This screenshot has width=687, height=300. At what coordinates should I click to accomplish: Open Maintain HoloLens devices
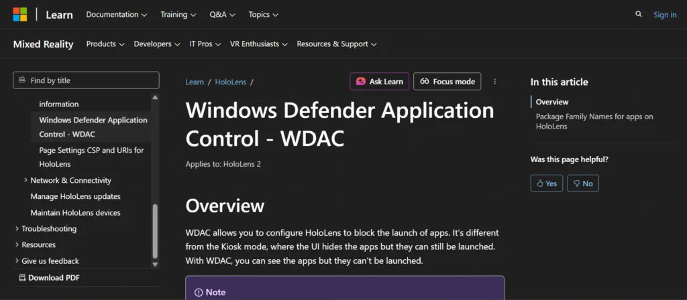(x=75, y=212)
